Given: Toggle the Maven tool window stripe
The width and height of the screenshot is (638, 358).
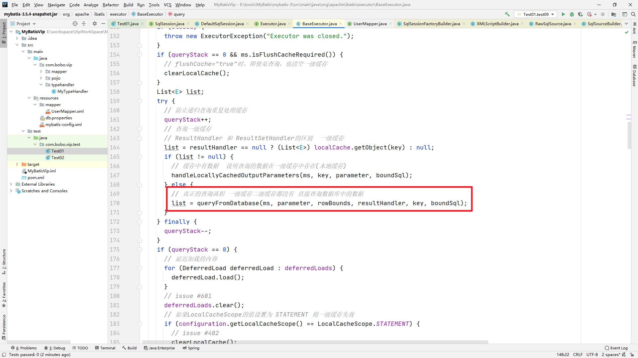Looking at the screenshot, I should [634, 49].
